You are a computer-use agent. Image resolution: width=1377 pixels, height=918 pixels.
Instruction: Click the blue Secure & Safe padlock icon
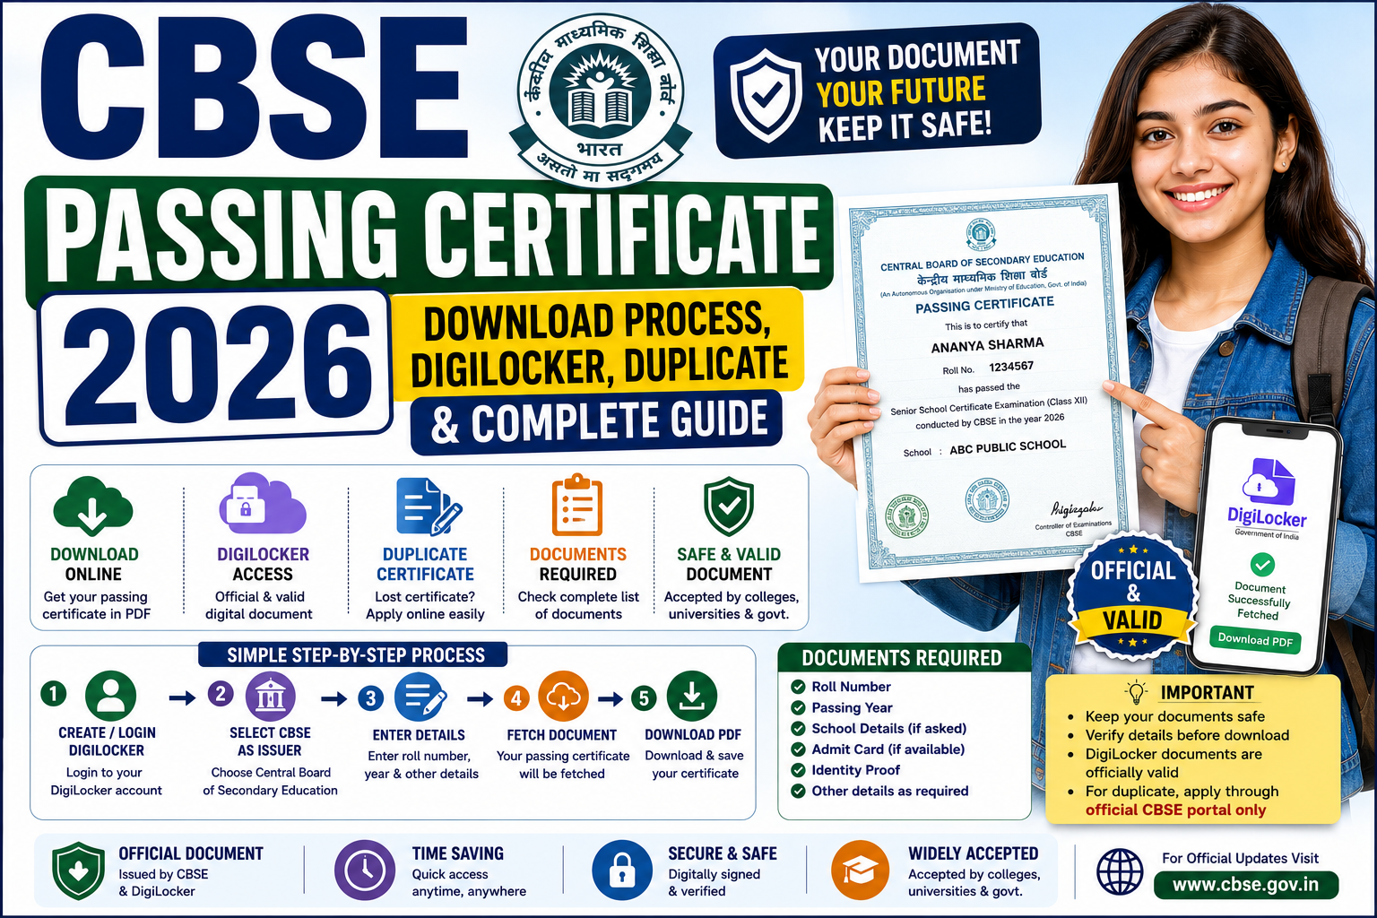point(622,870)
